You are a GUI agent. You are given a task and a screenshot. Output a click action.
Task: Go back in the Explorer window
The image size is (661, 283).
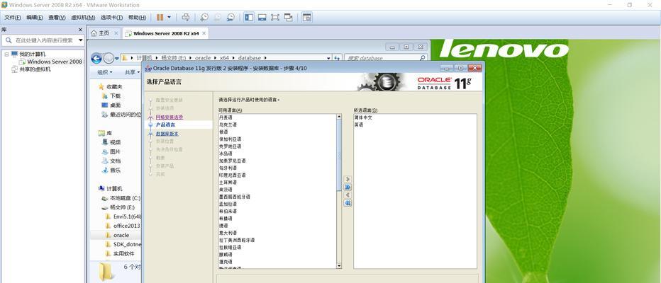[96, 58]
